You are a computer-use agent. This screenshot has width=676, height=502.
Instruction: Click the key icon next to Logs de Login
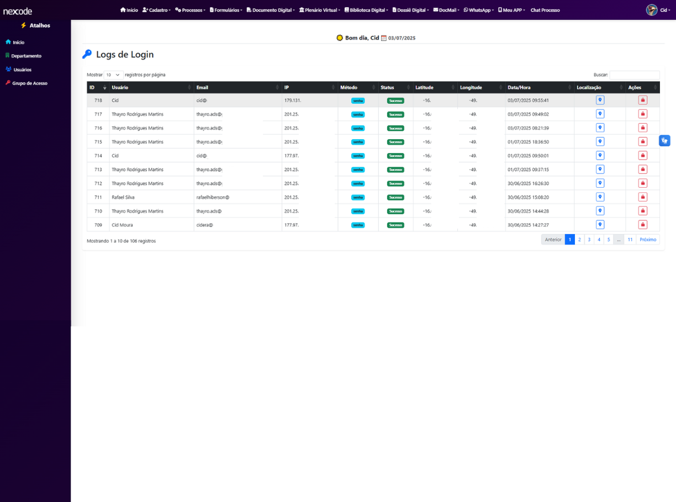click(x=87, y=54)
